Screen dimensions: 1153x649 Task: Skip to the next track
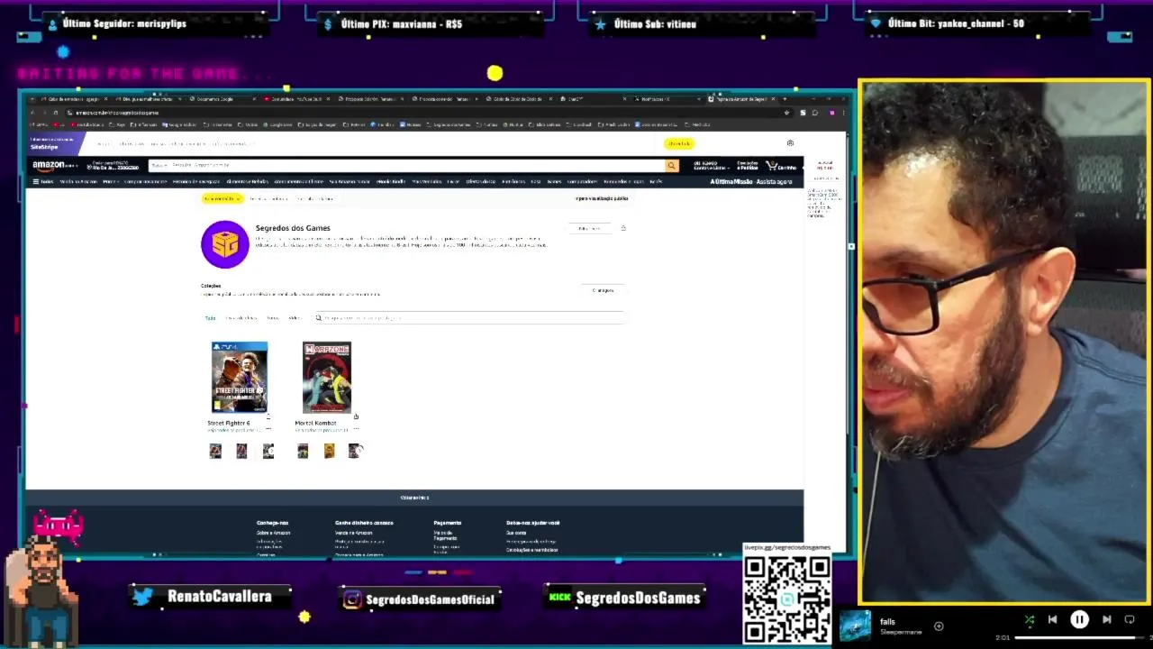click(x=1106, y=619)
